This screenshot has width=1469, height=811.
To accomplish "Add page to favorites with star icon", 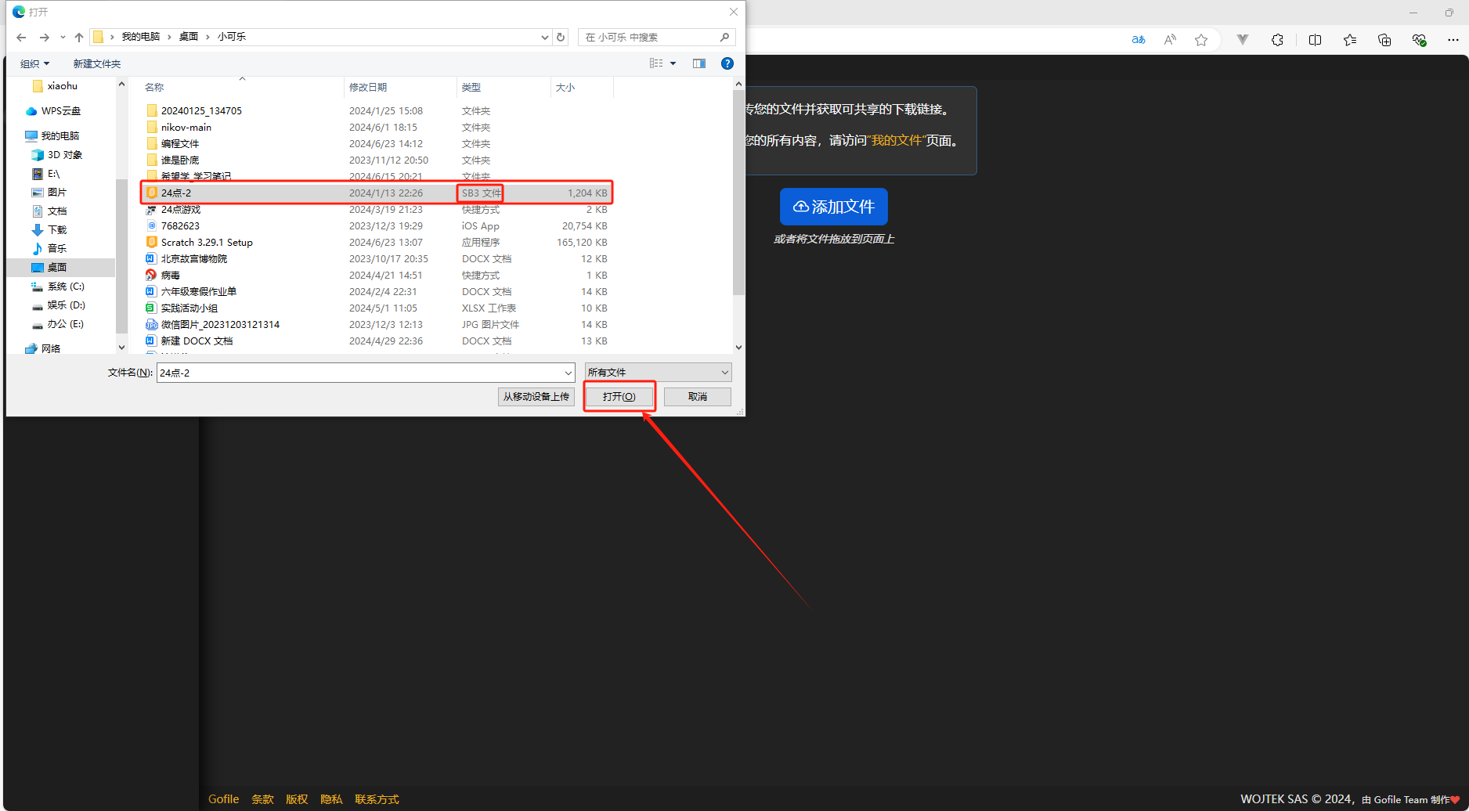I will [x=1201, y=40].
